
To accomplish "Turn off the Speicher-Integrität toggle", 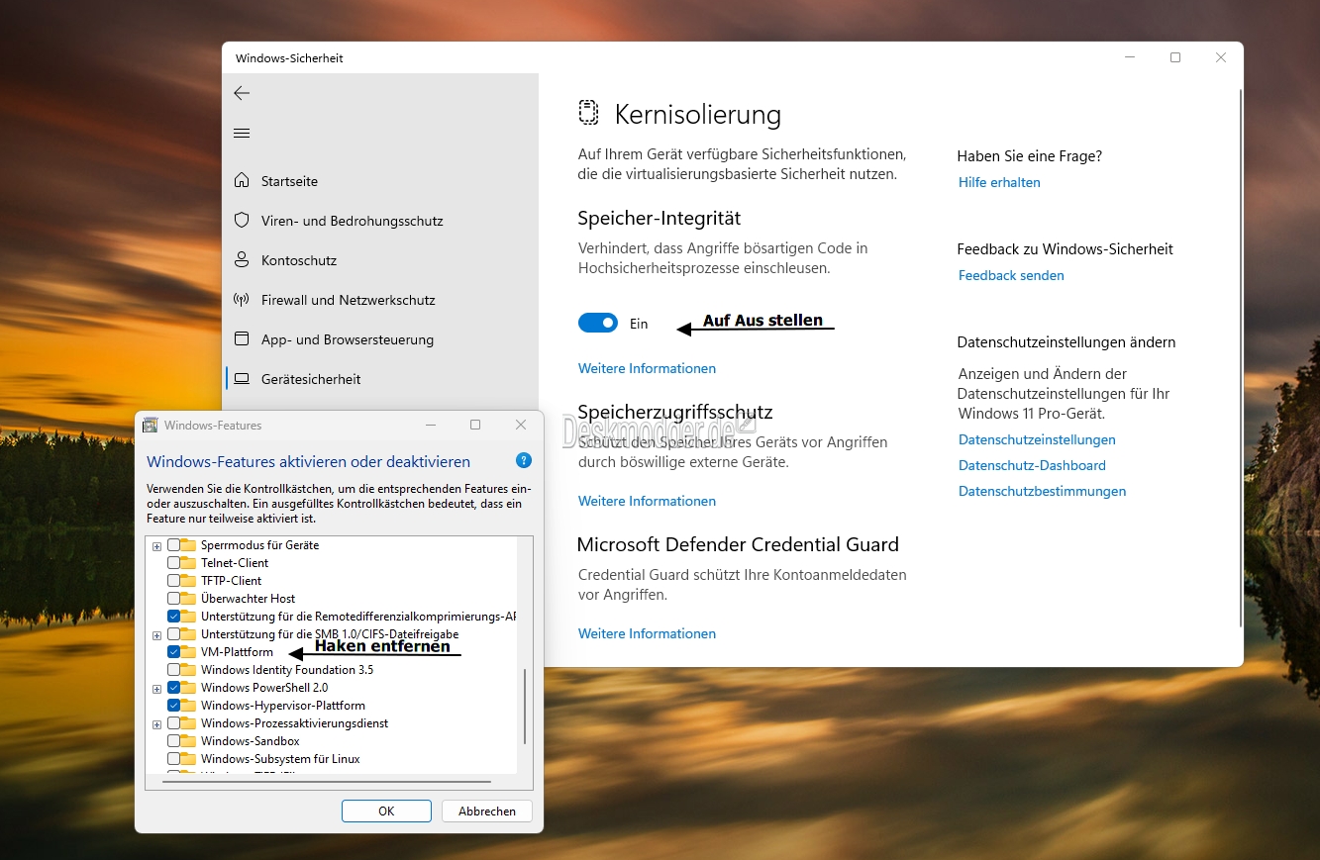I will pyautogui.click(x=598, y=324).
